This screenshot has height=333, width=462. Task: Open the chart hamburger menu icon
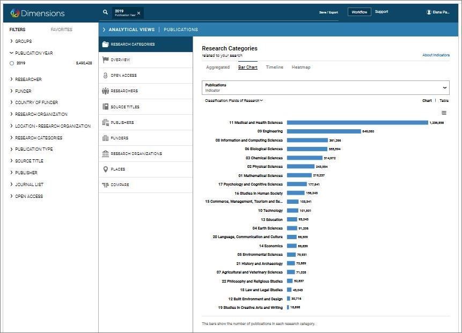[x=444, y=113]
